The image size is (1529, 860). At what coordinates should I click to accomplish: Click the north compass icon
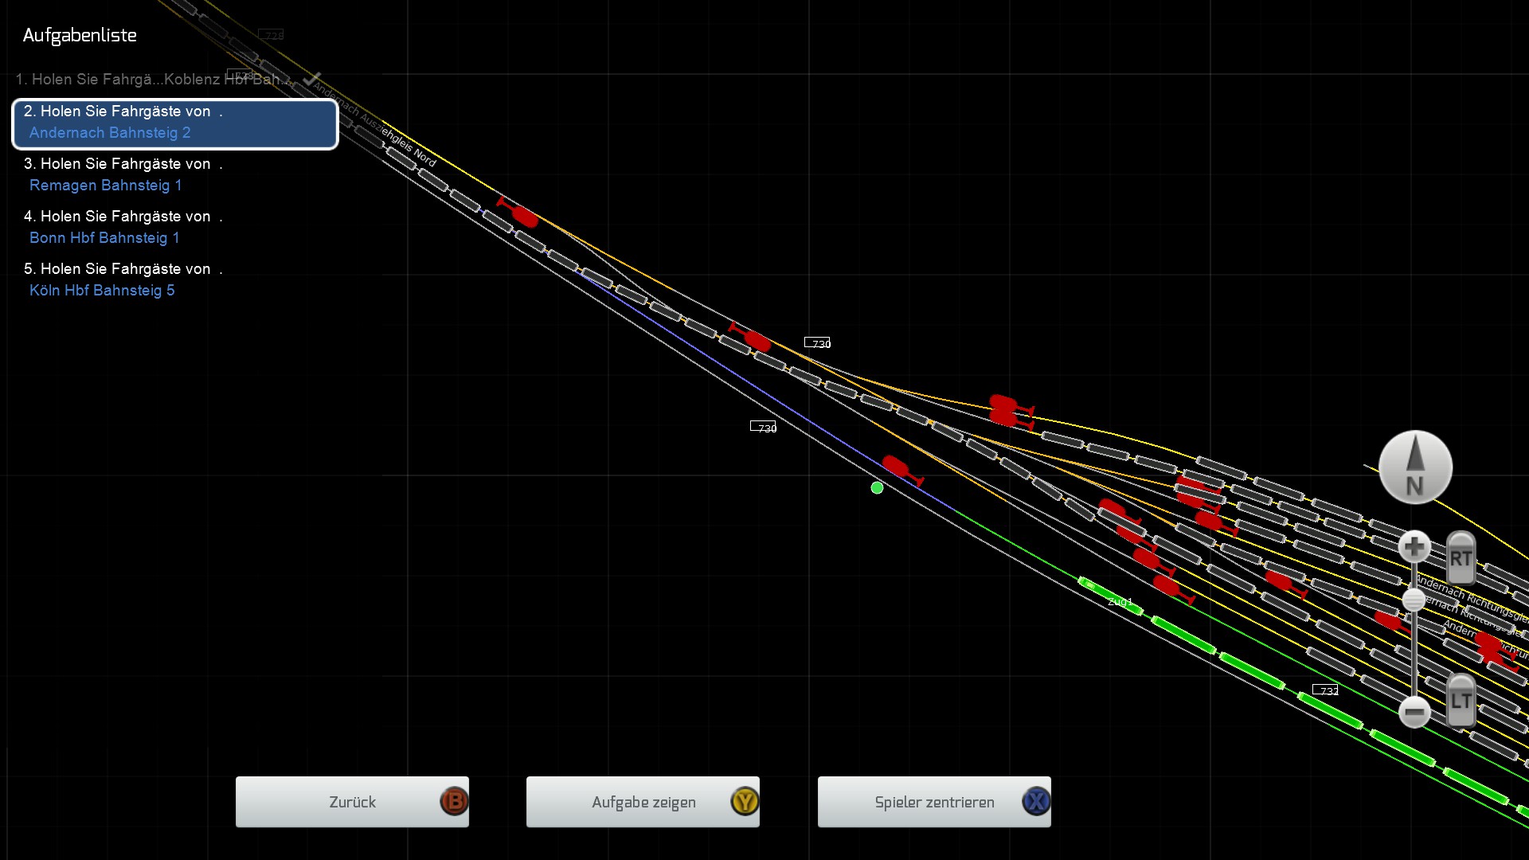[1415, 467]
